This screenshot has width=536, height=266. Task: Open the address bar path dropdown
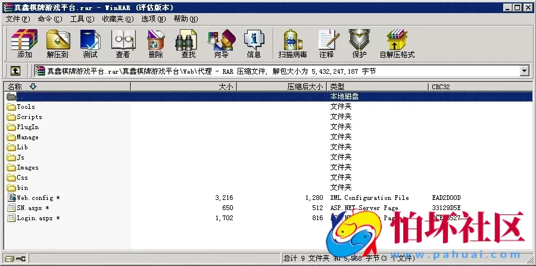pyautogui.click(x=524, y=71)
